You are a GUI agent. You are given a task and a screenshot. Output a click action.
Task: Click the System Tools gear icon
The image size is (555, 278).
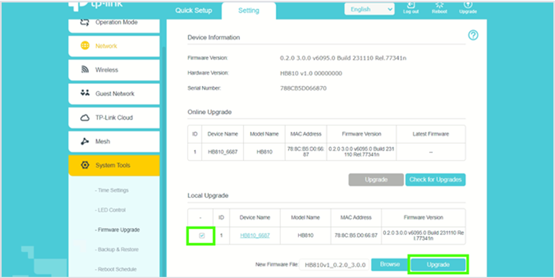coord(85,165)
